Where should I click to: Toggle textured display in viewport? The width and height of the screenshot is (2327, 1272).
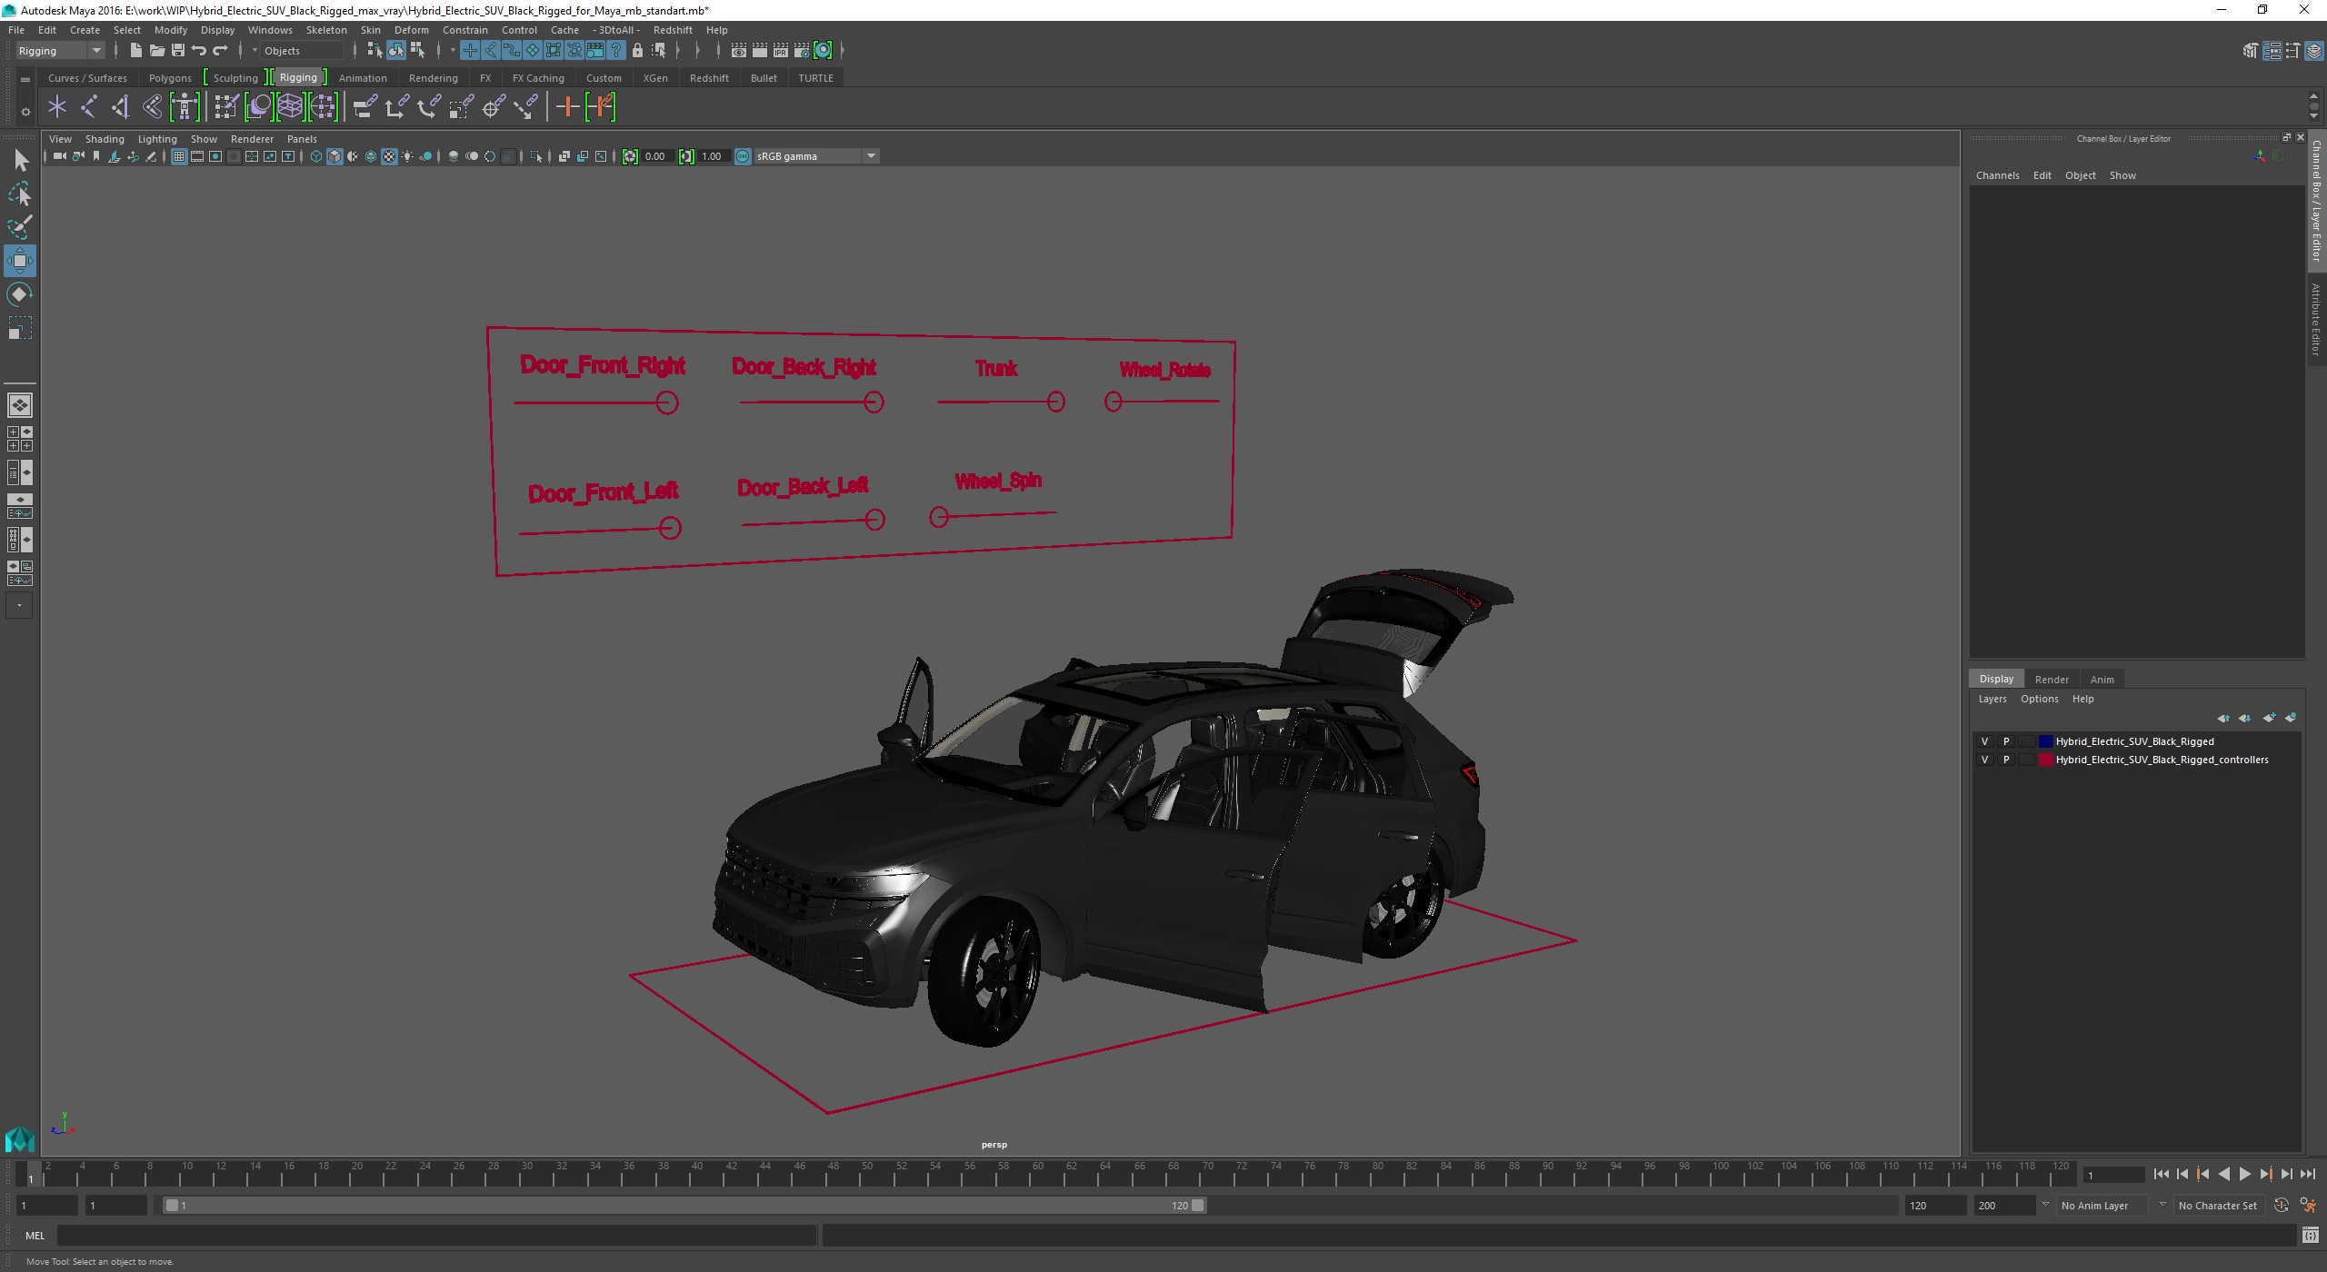coord(389,156)
